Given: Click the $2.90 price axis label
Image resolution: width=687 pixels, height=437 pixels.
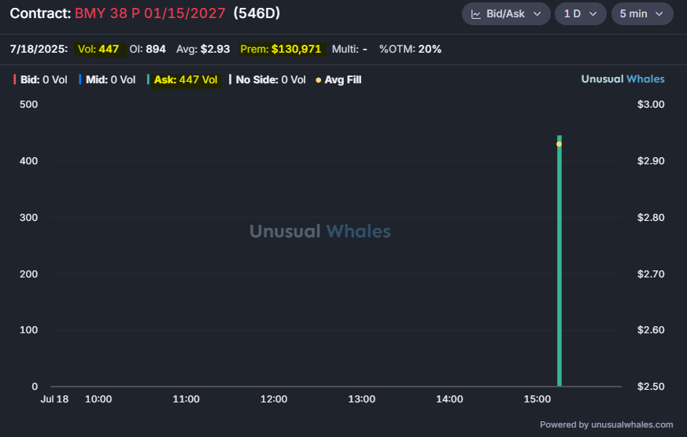Looking at the screenshot, I should (x=651, y=160).
